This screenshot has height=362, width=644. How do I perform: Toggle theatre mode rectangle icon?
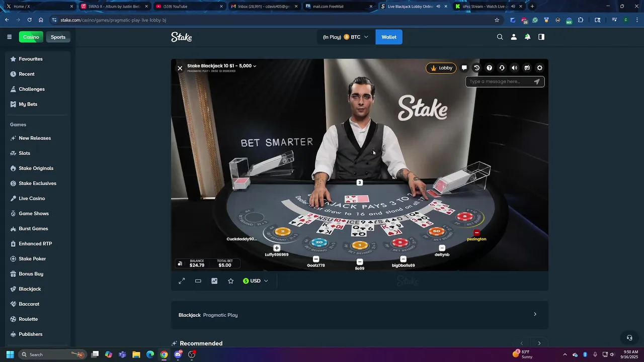click(x=198, y=281)
